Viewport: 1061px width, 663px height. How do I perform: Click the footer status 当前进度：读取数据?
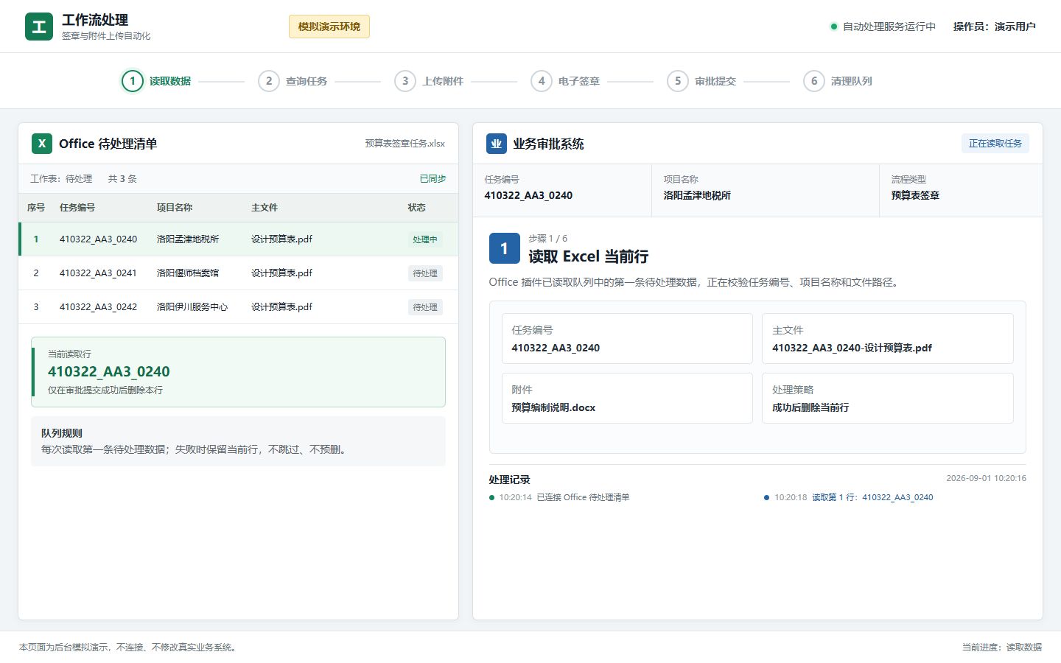coord(1002,648)
